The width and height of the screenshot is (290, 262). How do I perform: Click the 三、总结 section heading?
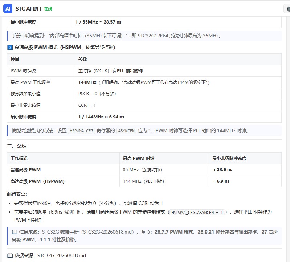pyautogui.click(x=17, y=146)
